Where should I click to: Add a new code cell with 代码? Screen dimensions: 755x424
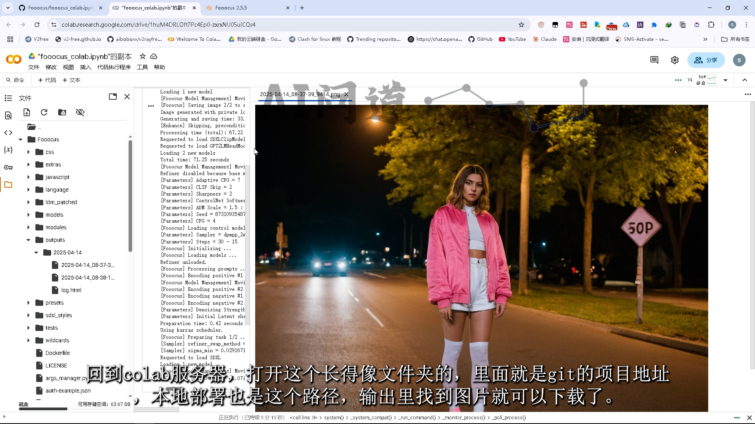(x=47, y=80)
